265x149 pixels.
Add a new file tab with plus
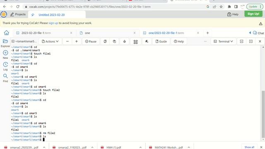pyautogui.click(x=207, y=33)
